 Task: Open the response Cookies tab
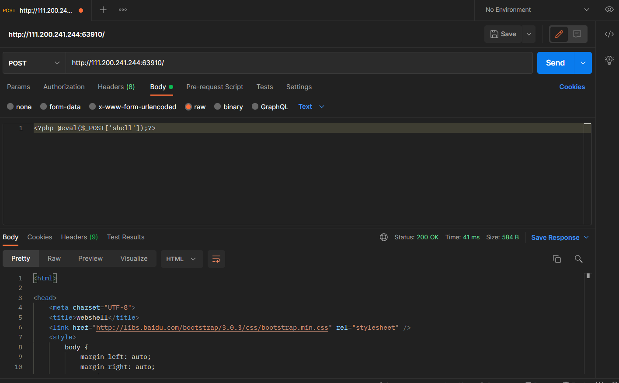40,237
